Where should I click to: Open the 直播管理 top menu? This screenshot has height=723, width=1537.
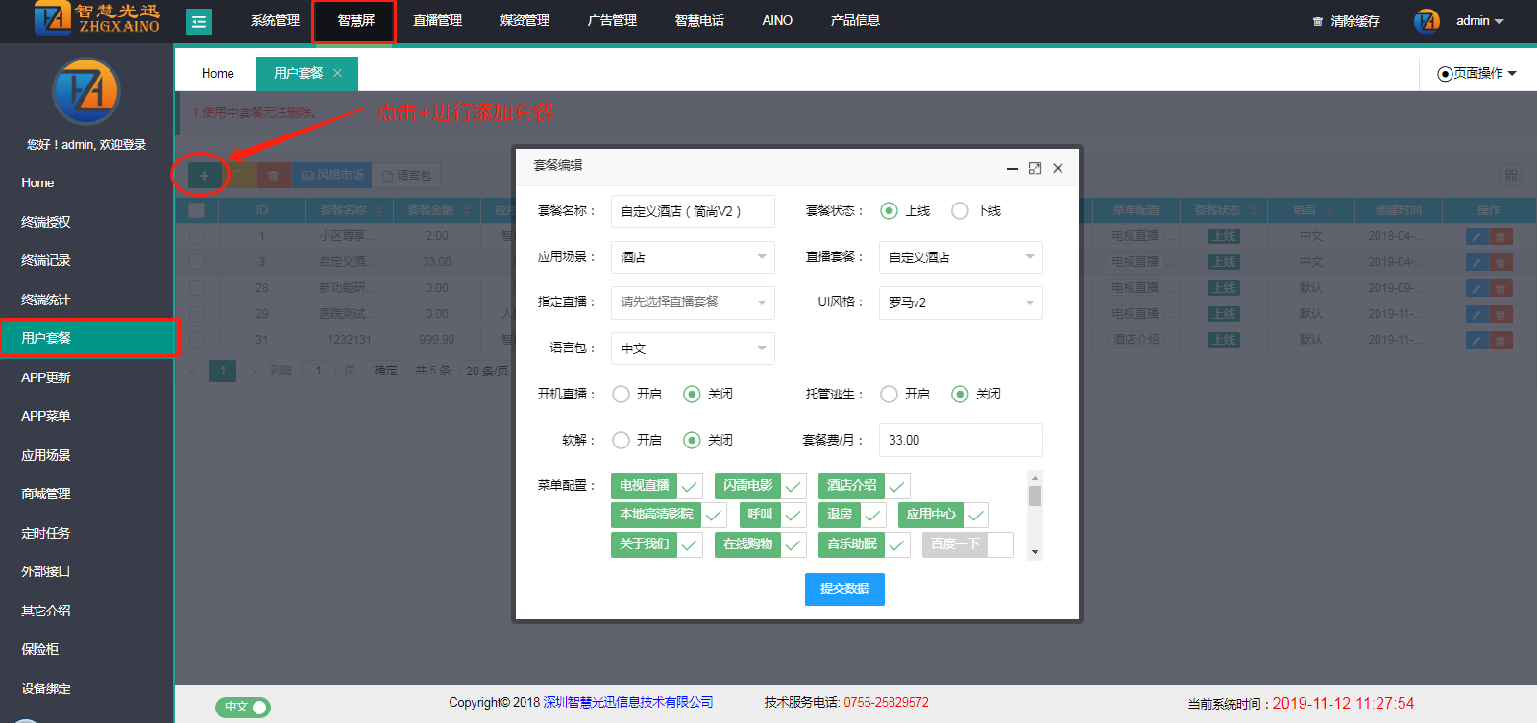437,21
